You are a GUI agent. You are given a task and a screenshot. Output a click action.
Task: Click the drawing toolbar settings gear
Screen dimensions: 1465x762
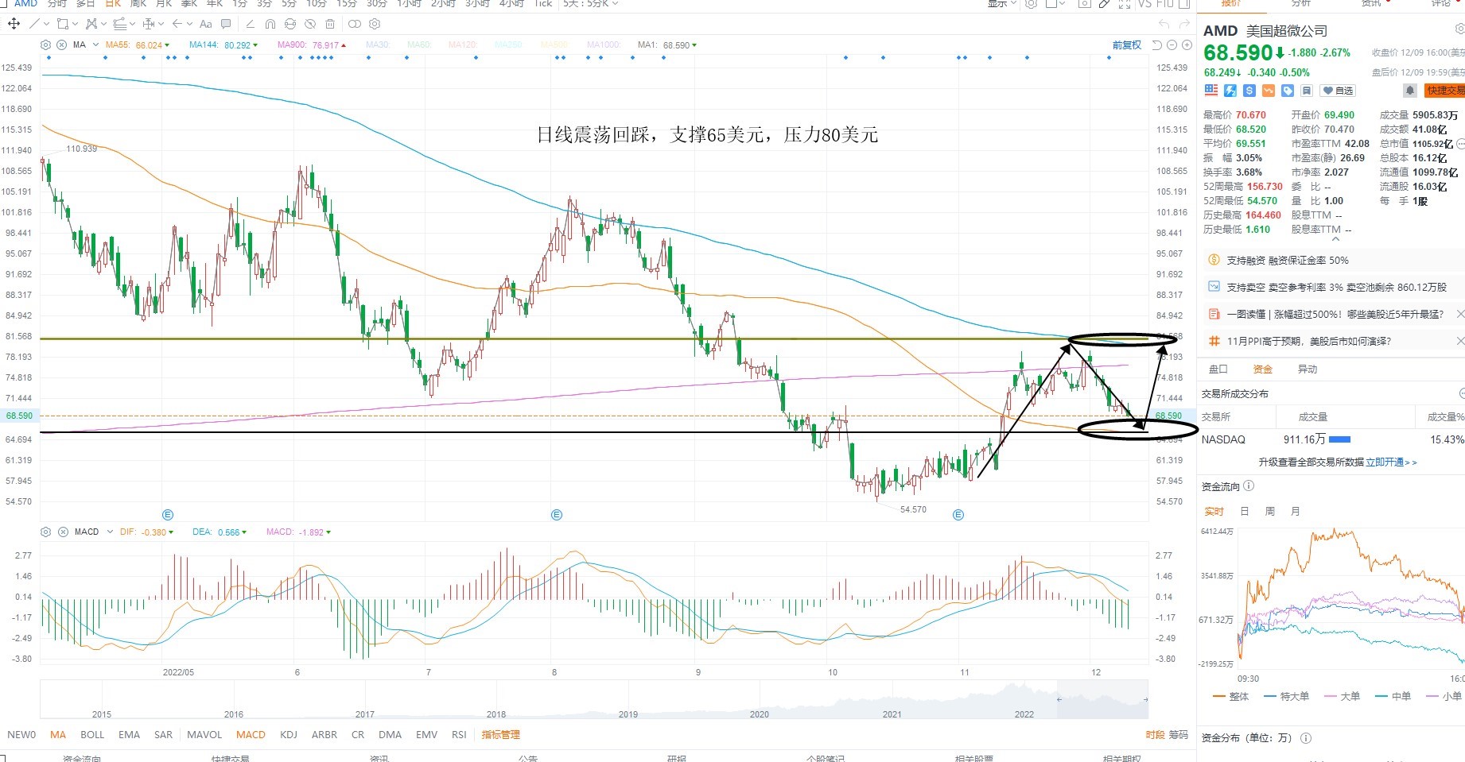click(x=375, y=24)
